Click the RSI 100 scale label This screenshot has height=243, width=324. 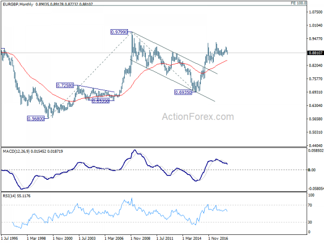311,195
